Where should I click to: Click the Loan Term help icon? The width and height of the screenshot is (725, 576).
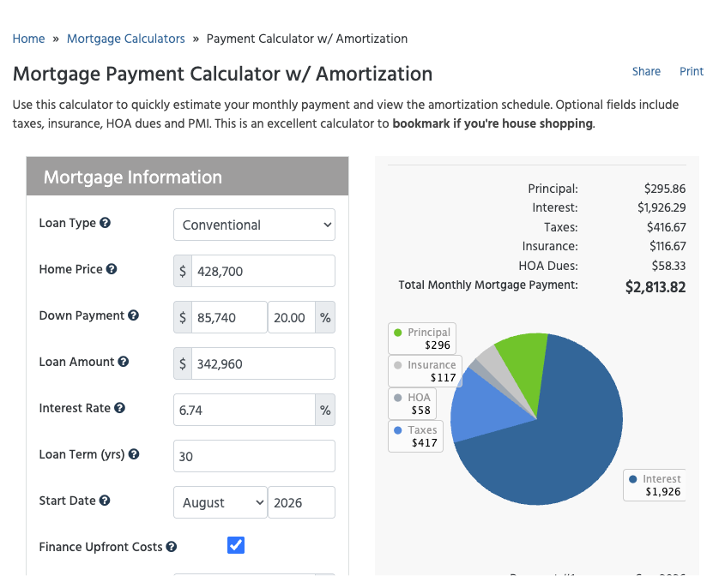point(134,454)
